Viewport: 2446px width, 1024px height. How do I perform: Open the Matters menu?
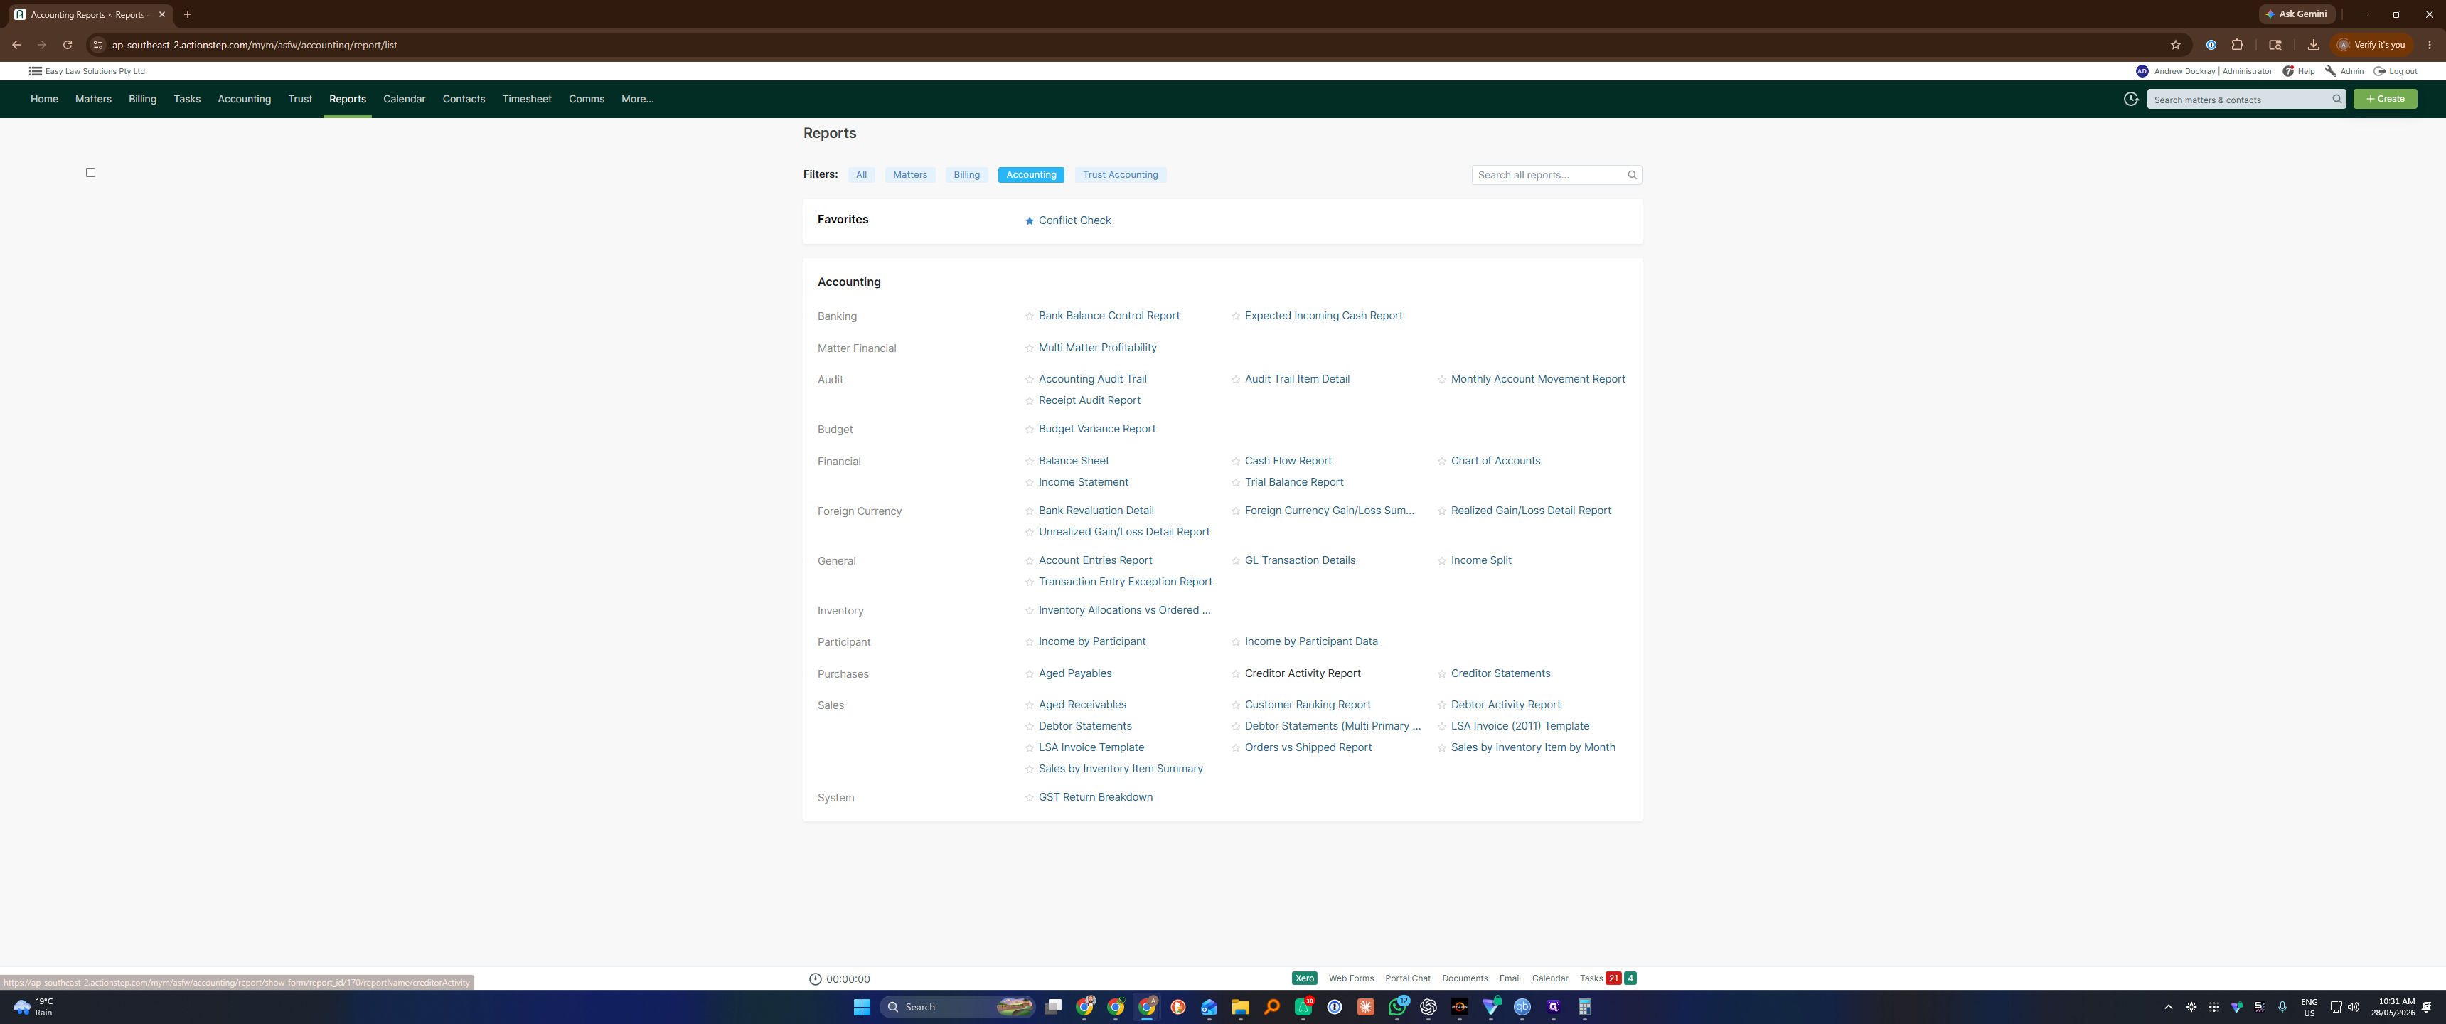pos(93,99)
